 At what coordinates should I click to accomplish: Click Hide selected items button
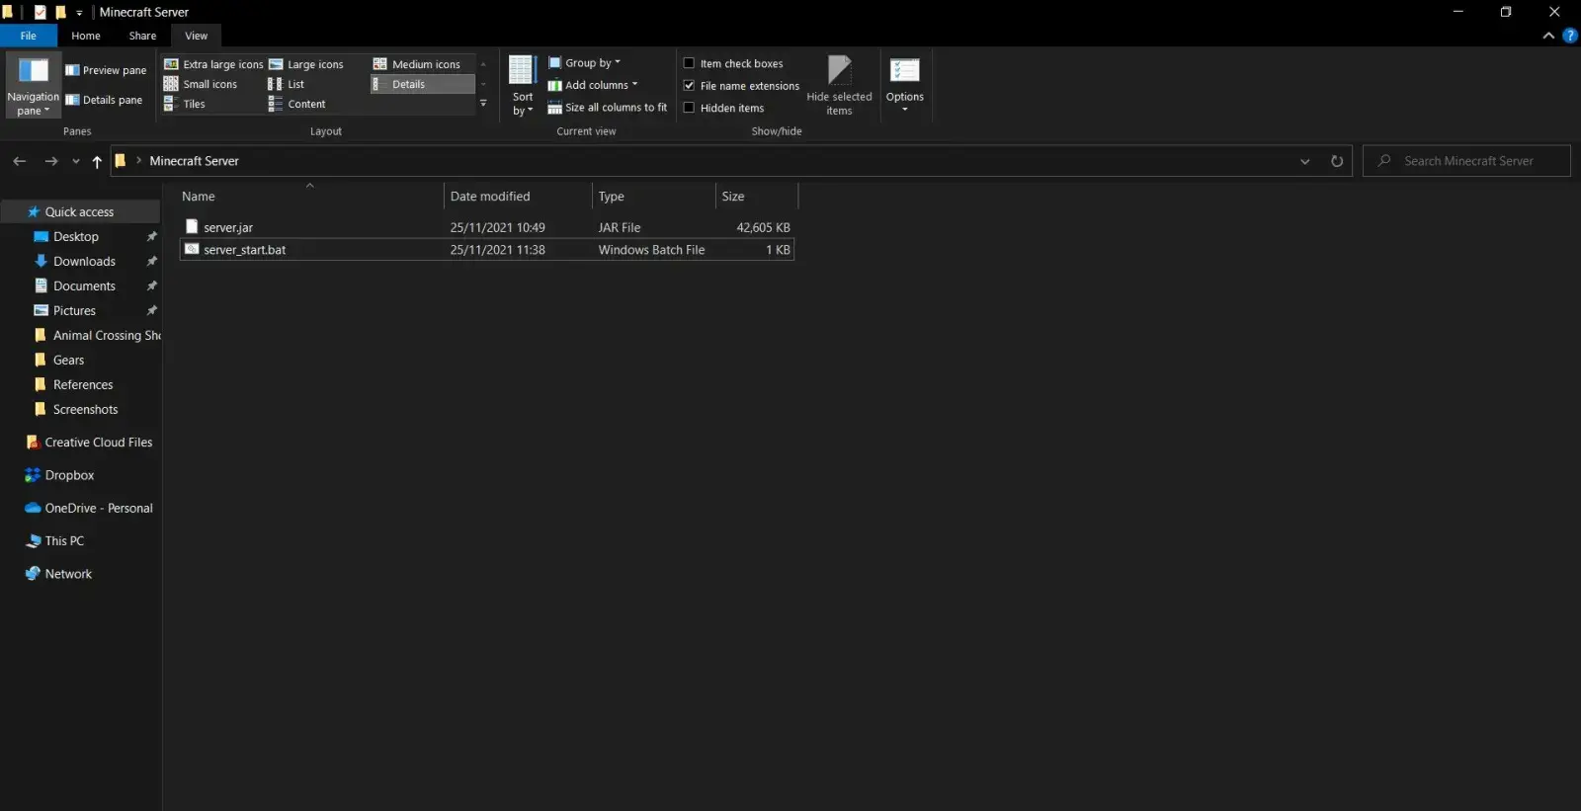pyautogui.click(x=839, y=86)
